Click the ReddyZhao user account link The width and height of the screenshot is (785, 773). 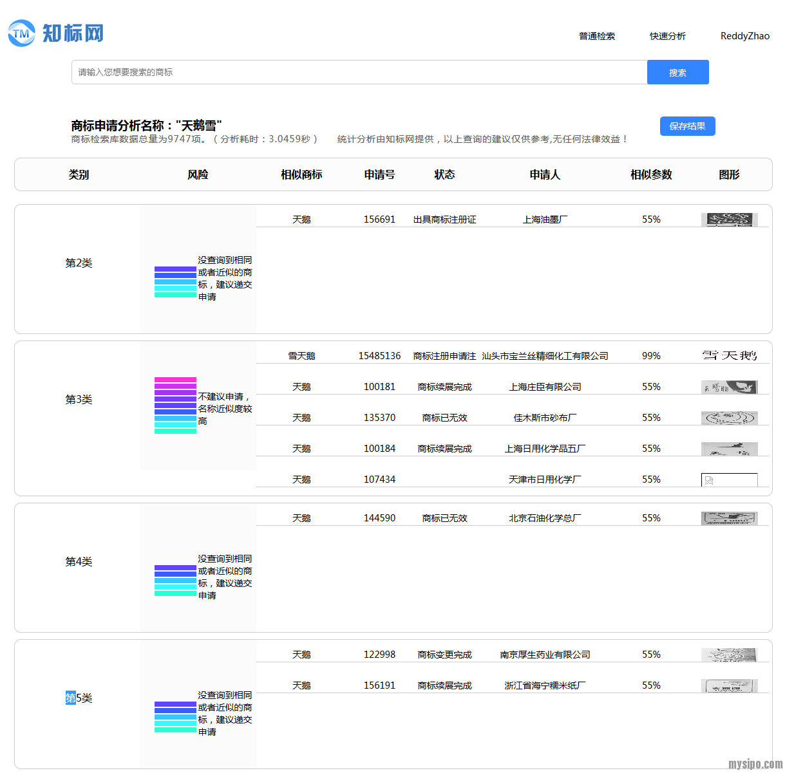744,36
